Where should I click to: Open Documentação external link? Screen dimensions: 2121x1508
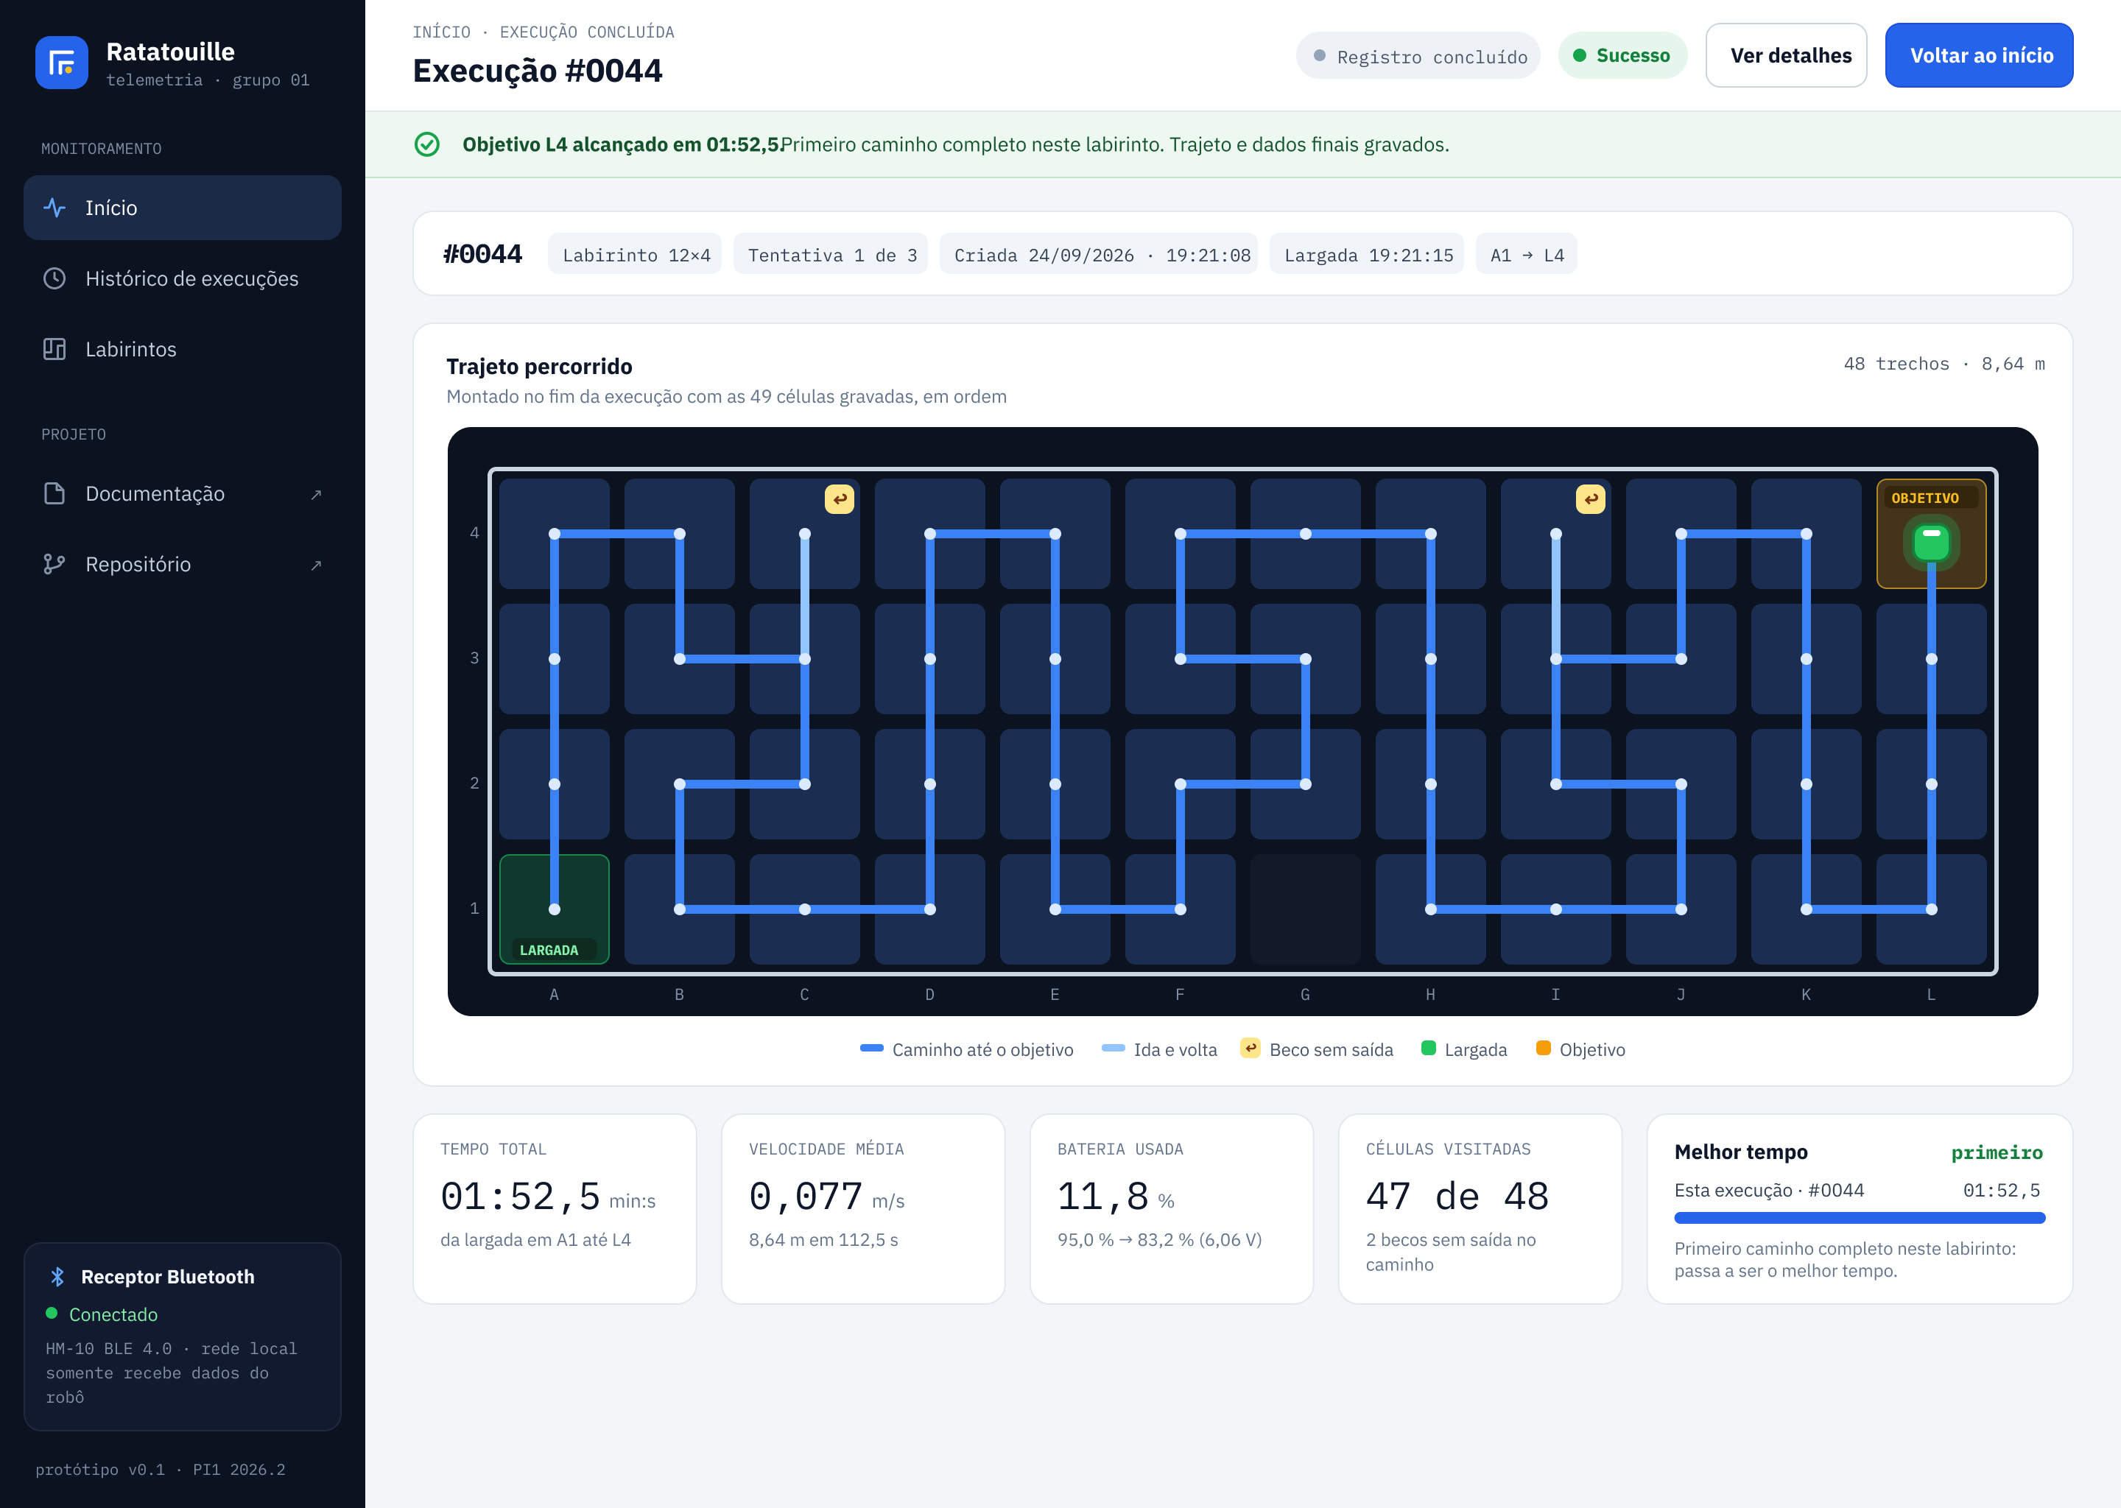pyautogui.click(x=182, y=494)
